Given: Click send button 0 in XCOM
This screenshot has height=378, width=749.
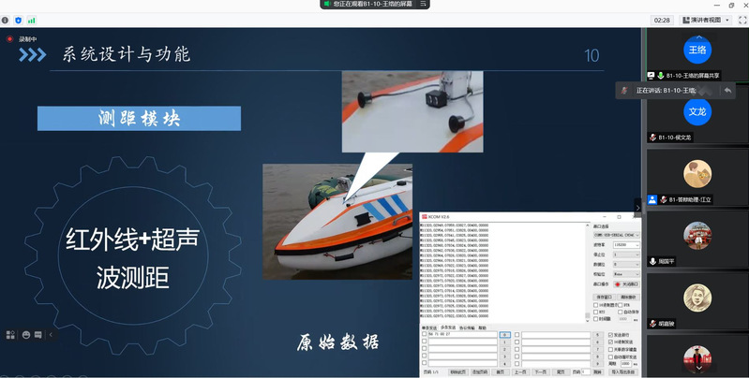Looking at the screenshot, I should [505, 335].
